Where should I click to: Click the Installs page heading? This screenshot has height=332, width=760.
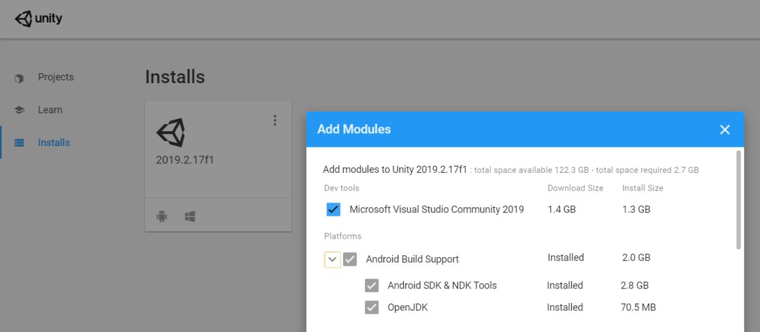click(175, 77)
